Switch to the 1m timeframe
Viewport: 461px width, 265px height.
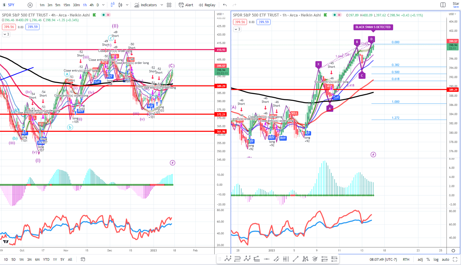42,5
